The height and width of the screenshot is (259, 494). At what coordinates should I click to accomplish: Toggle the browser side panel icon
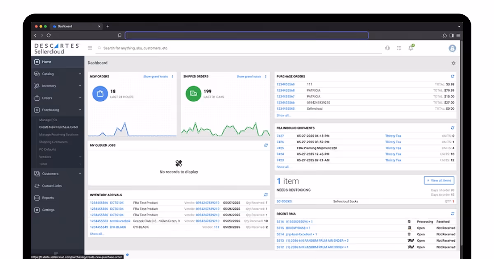click(452, 35)
